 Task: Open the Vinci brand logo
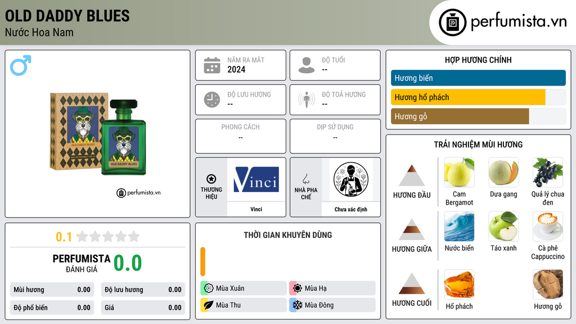pyautogui.click(x=256, y=179)
